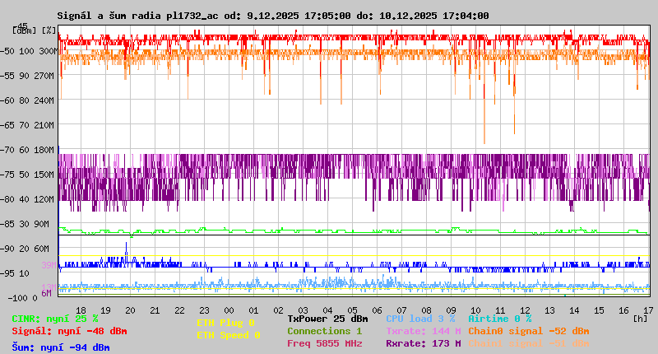Click the TxPower 25 dBm label
The height and width of the screenshot is (354, 658).
(327, 319)
